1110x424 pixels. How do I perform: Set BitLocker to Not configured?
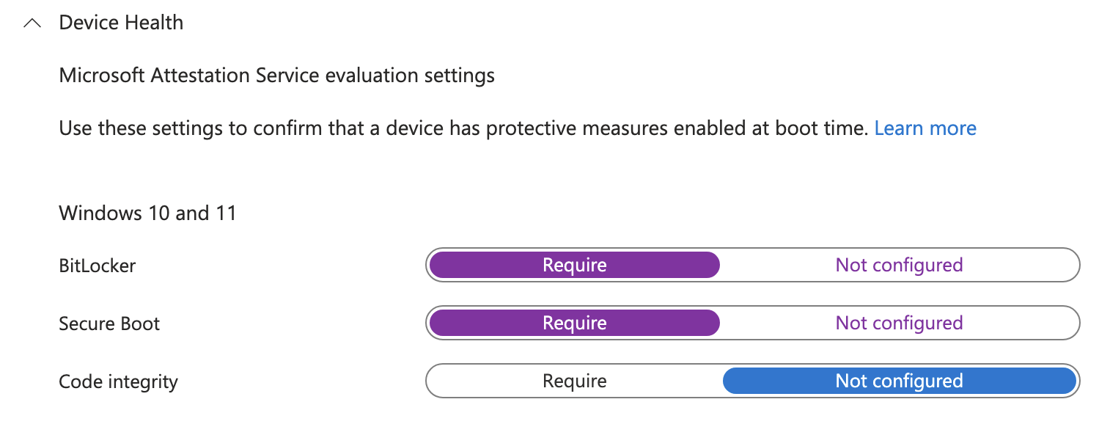click(x=898, y=265)
